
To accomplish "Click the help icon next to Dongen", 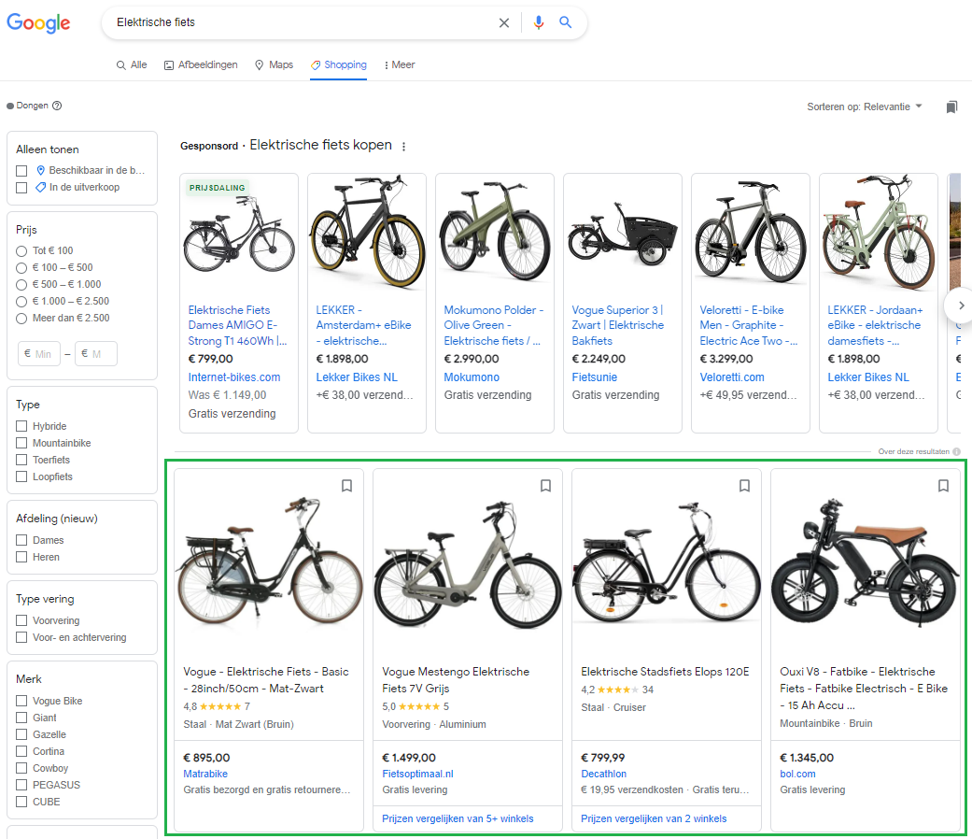I will [x=57, y=106].
